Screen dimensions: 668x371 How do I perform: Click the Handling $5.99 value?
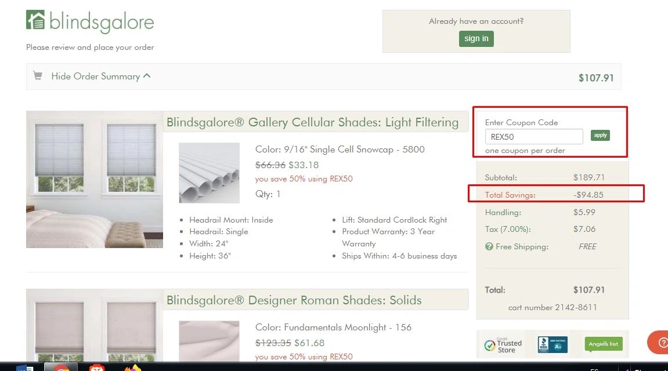584,212
